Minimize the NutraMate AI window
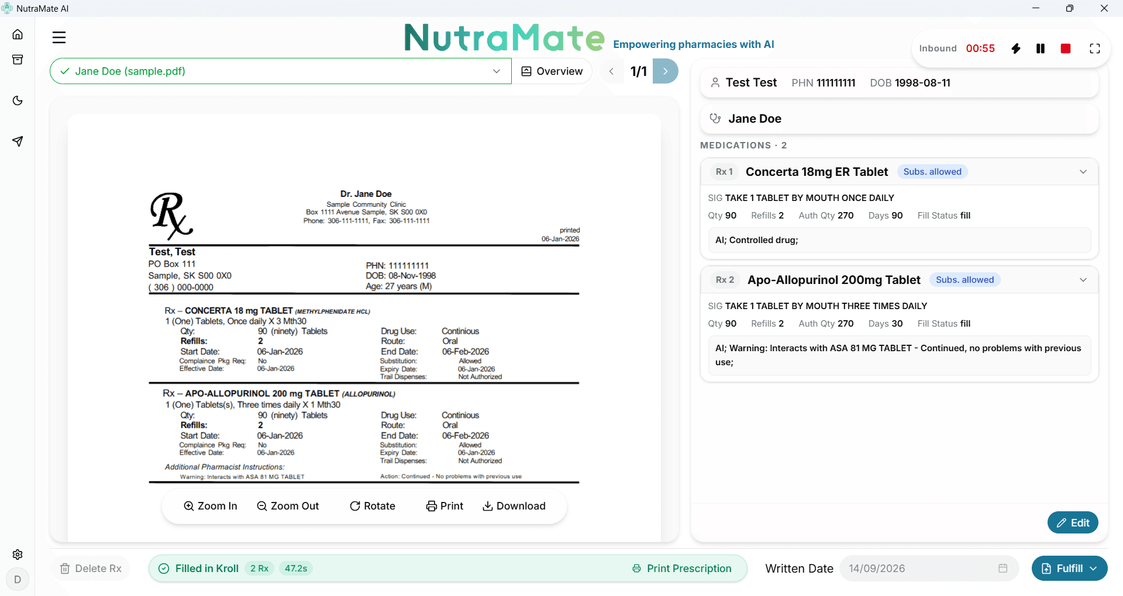The image size is (1123, 596). coord(1036,8)
